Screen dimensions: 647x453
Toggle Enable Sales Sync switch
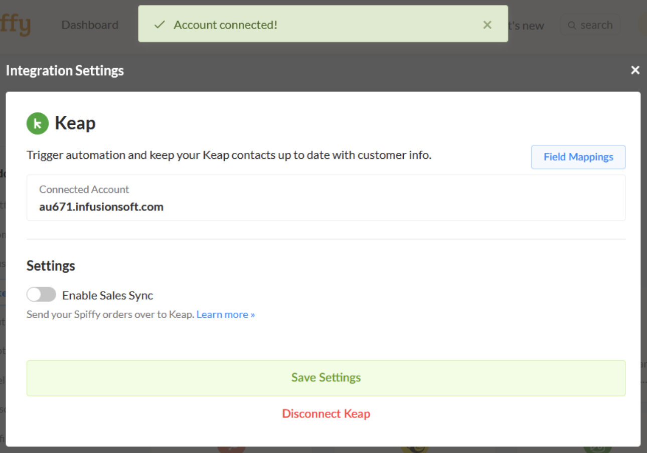[x=41, y=295]
